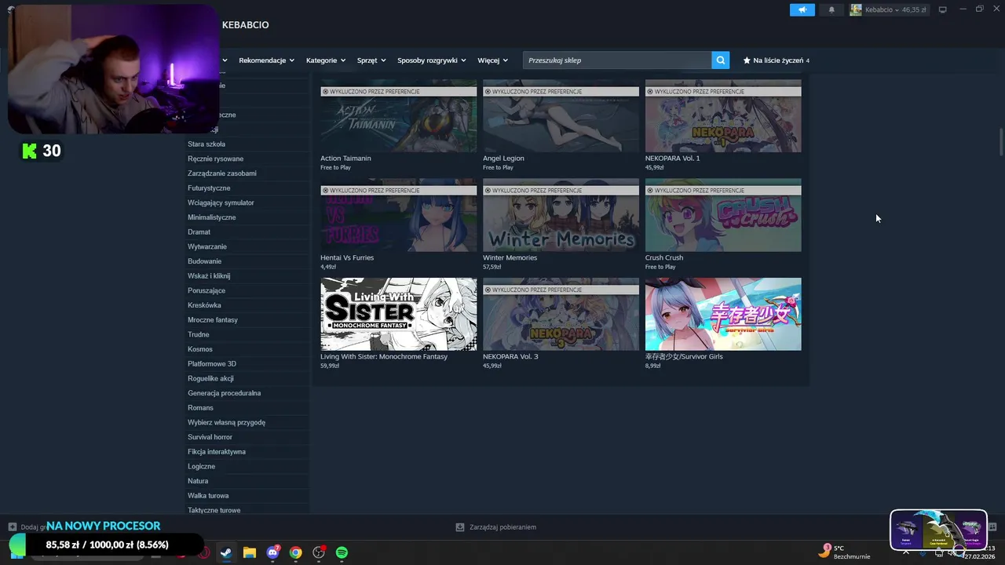Click the blue megaphone announcements icon
Image resolution: width=1005 pixels, height=565 pixels.
click(x=802, y=9)
